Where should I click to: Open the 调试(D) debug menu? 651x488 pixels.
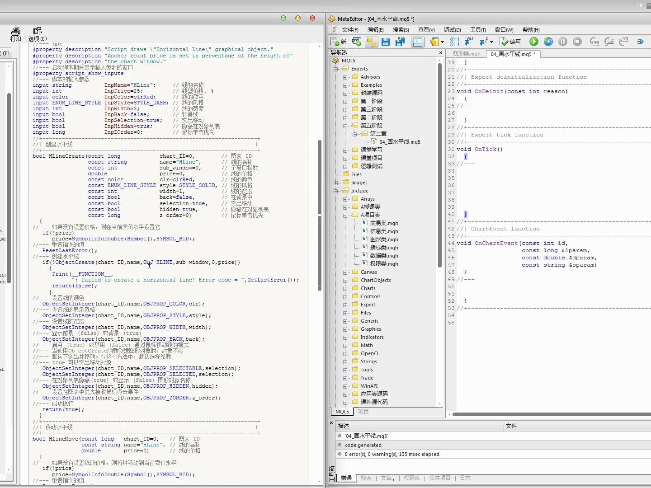click(x=452, y=30)
